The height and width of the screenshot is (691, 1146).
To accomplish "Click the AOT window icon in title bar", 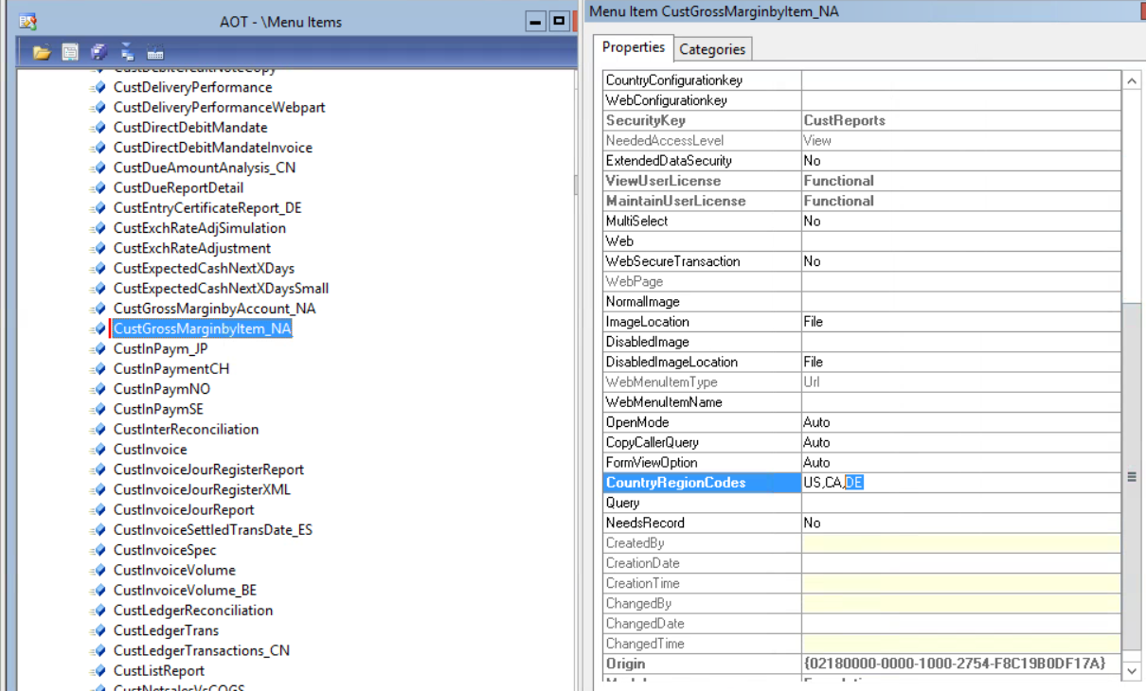I will tap(27, 21).
